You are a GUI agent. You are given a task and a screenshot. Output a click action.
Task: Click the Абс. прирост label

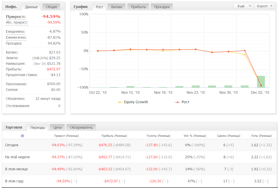17,22
